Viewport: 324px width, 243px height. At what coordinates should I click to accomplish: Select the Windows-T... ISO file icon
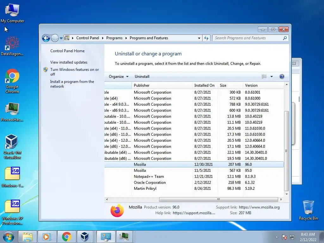(12, 177)
